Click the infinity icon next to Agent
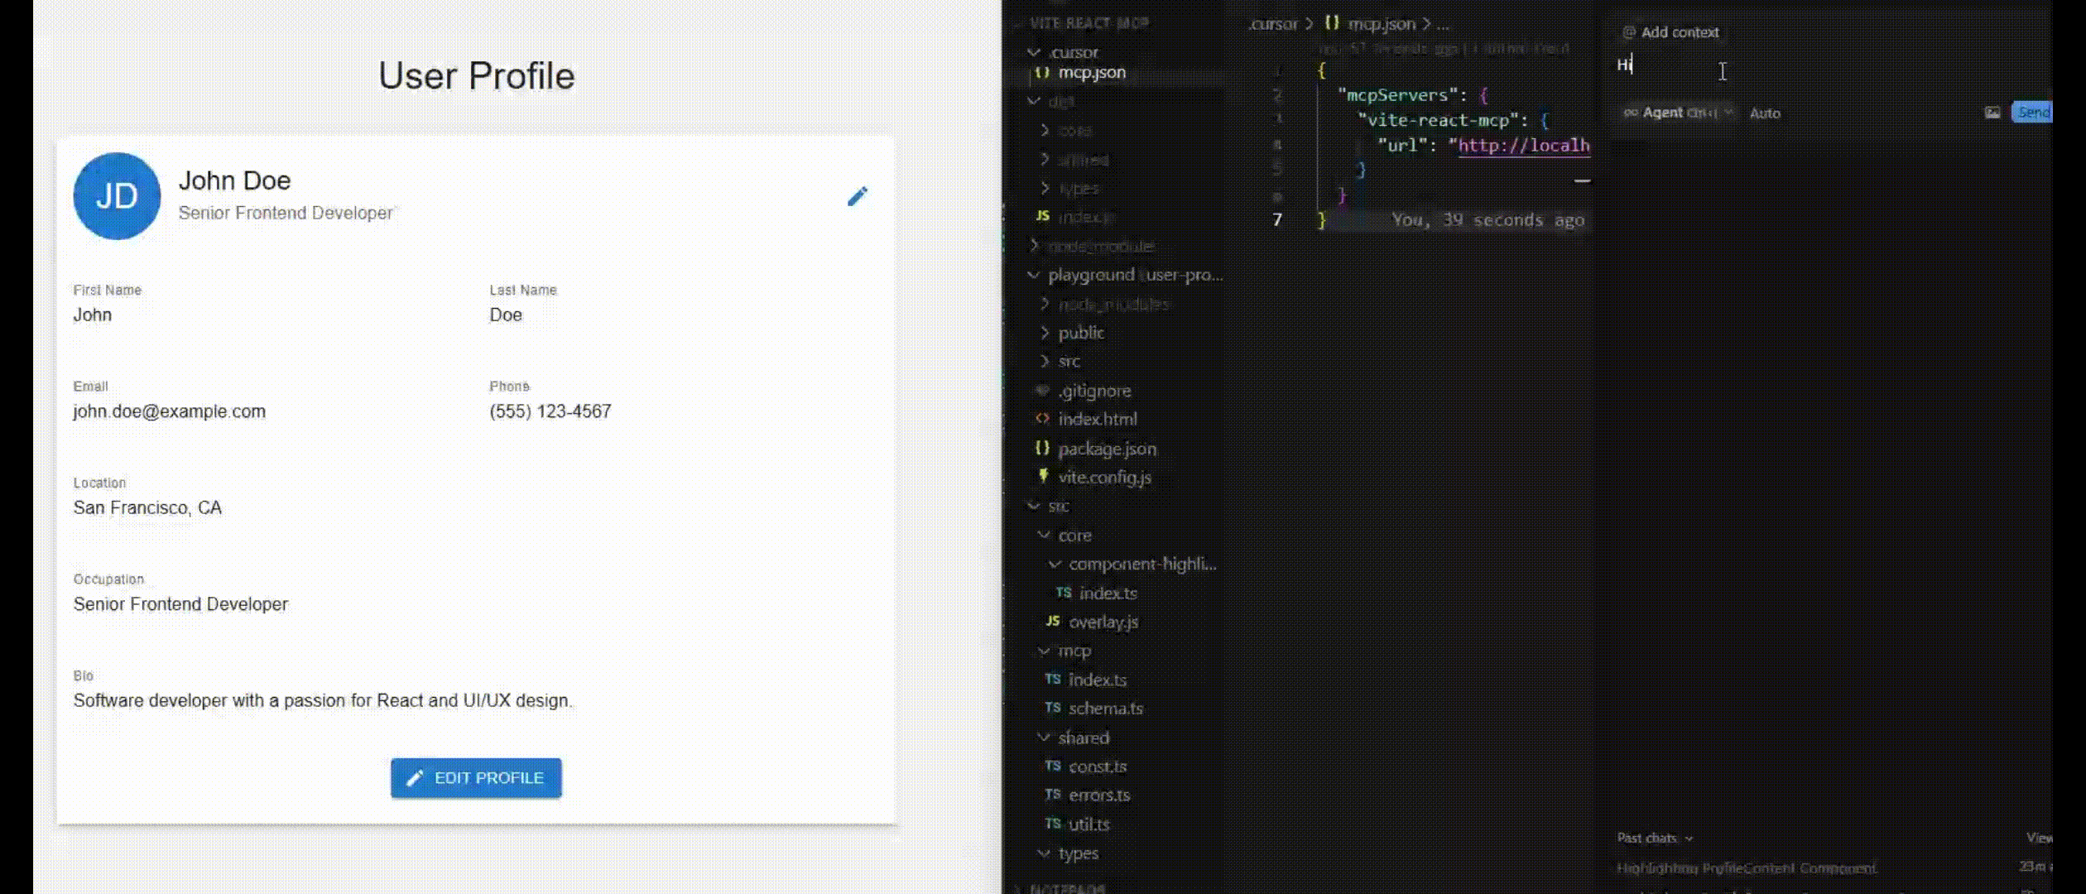Screen dimensions: 2086x894 pyautogui.click(x=1632, y=113)
